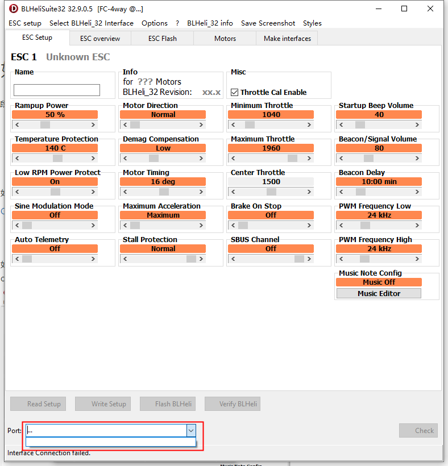Image resolution: width=448 pixels, height=466 pixels.
Task: Decrease PWM Frequency High left arrow
Action: [341, 259]
